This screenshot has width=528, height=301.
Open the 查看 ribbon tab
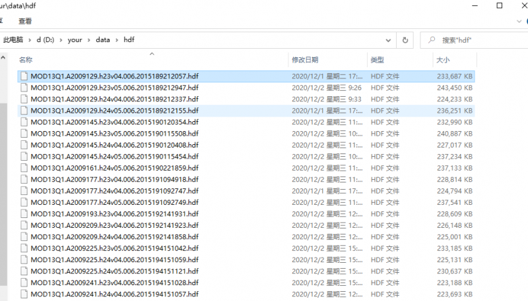[25, 21]
